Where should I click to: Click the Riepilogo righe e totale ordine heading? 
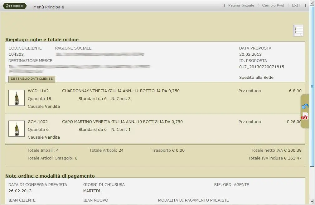pyautogui.click(x=42, y=40)
